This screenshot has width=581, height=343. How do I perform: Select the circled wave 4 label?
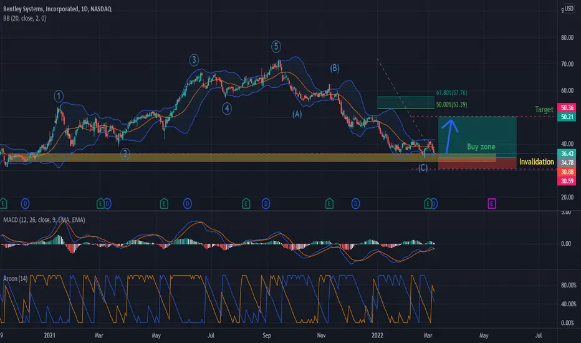[x=227, y=109]
